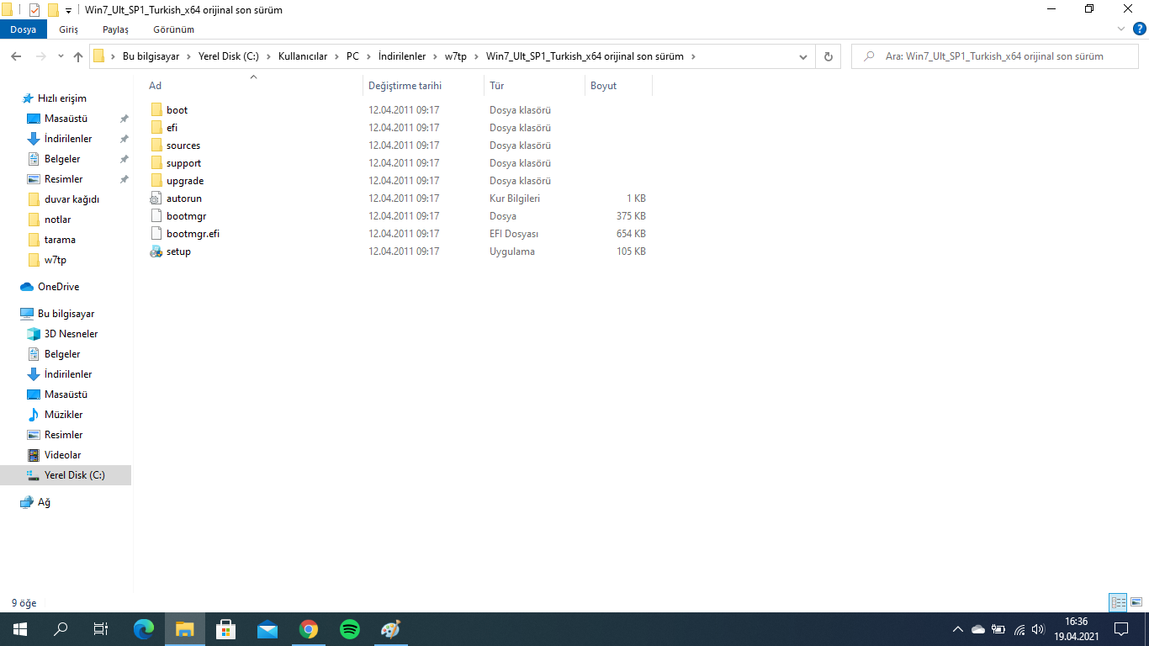
Task: Expand the breadcrumb chevron after w7tp
Action: coord(477,56)
